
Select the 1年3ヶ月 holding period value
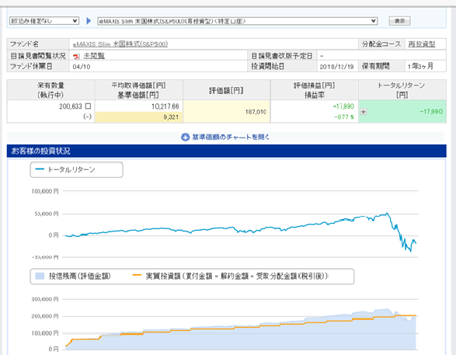coord(420,66)
